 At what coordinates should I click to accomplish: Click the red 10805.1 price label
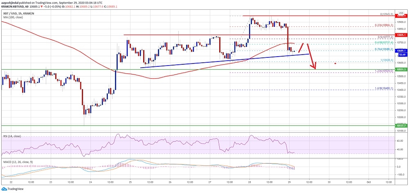coord(401,35)
